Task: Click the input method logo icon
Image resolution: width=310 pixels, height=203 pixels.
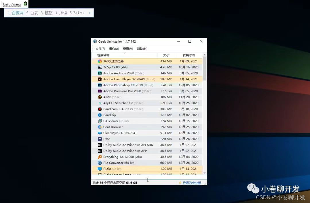Action: point(25,3)
